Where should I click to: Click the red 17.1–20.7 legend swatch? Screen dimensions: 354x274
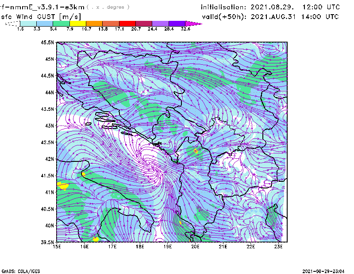click(127, 23)
